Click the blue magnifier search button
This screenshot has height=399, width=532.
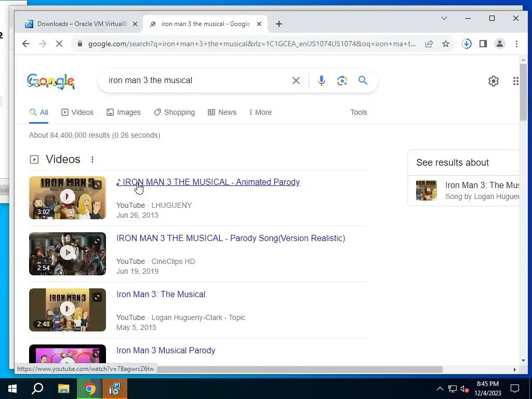tap(363, 81)
